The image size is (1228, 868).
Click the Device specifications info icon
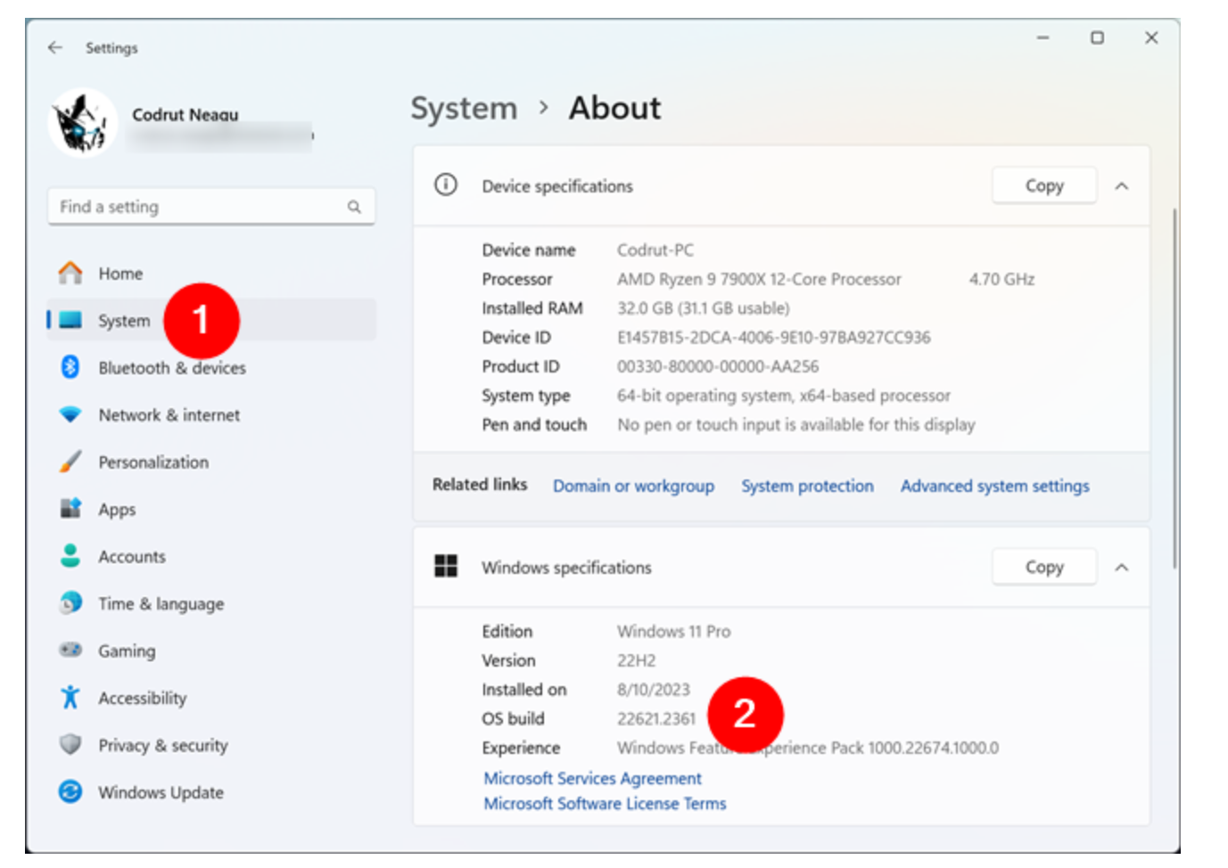pyautogui.click(x=446, y=184)
